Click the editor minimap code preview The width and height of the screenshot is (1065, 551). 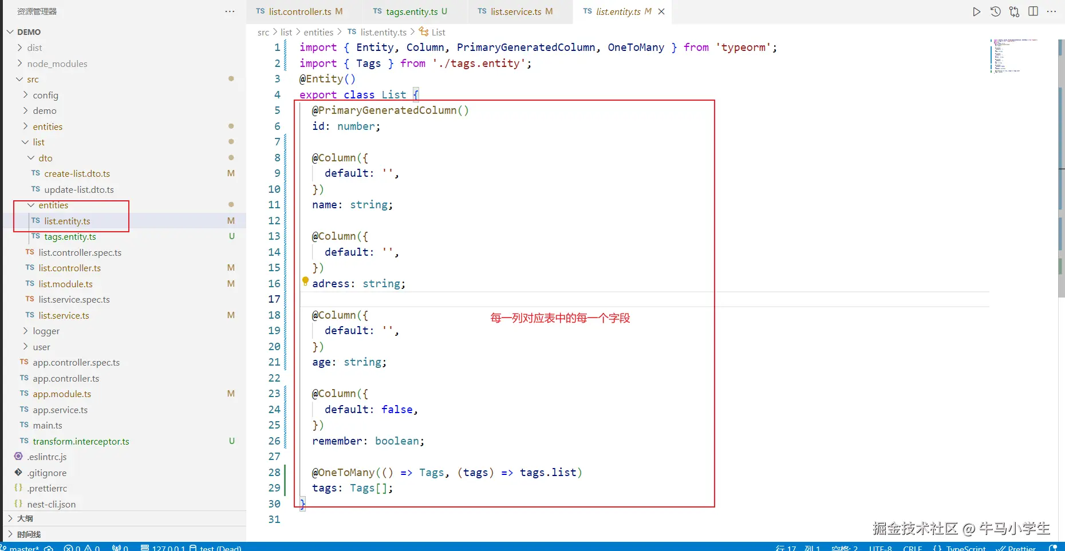(x=1015, y=56)
